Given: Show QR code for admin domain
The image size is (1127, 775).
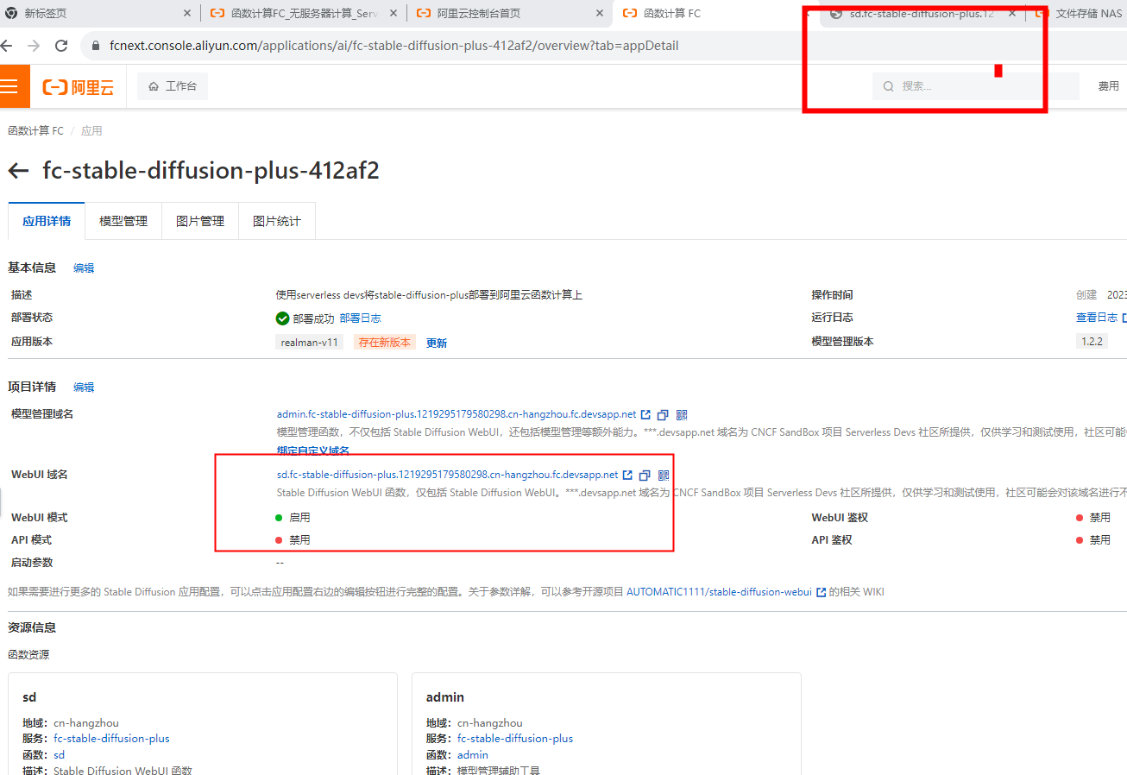Looking at the screenshot, I should [682, 415].
